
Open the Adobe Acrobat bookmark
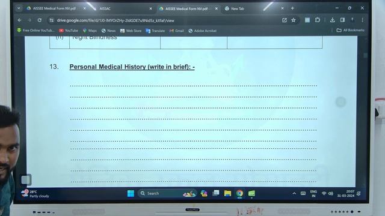click(x=203, y=31)
